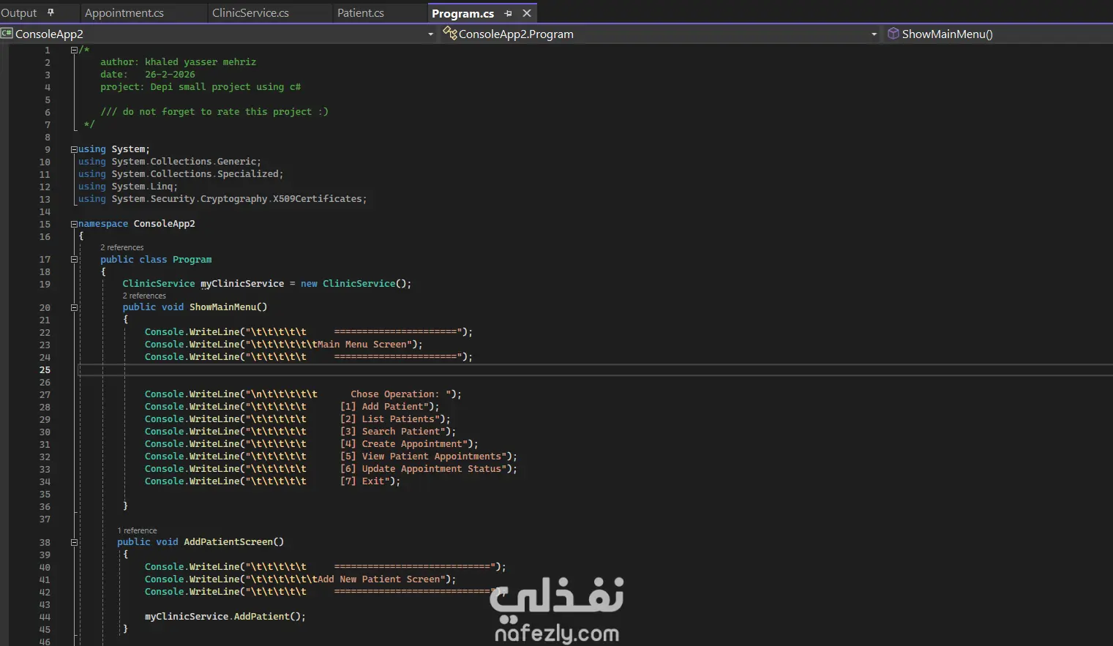The image size is (1113, 646).
Task: Click line number 20 in the margin
Action: 45,308
